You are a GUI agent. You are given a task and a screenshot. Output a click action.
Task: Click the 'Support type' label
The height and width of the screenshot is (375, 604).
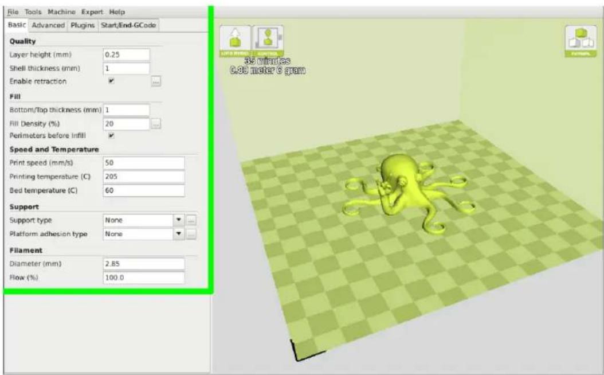[30, 220]
